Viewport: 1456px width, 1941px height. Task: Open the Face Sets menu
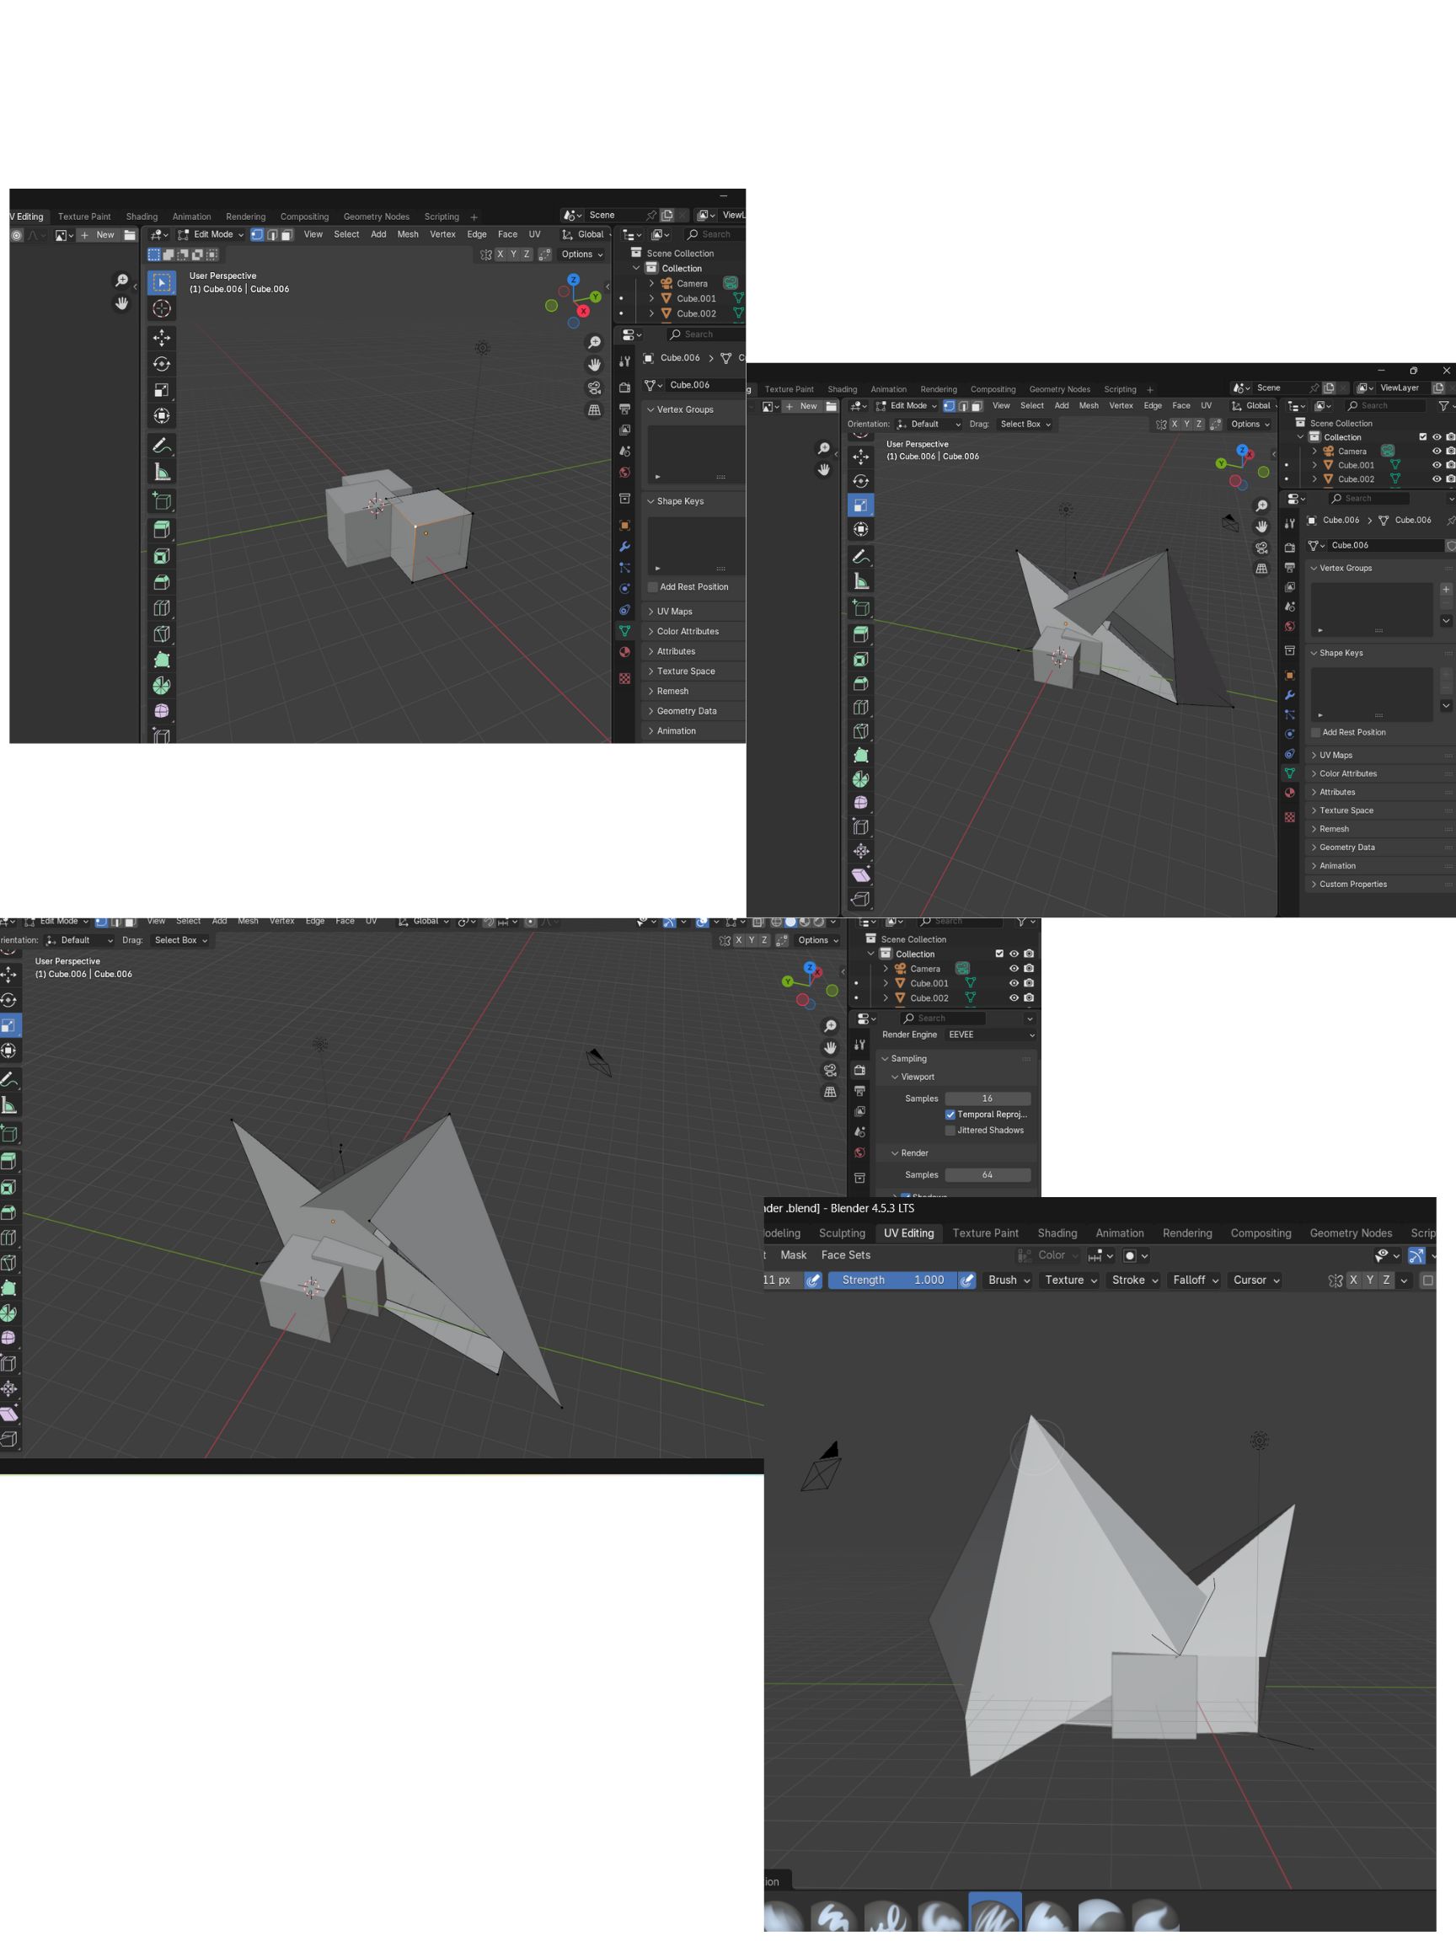pos(845,1254)
